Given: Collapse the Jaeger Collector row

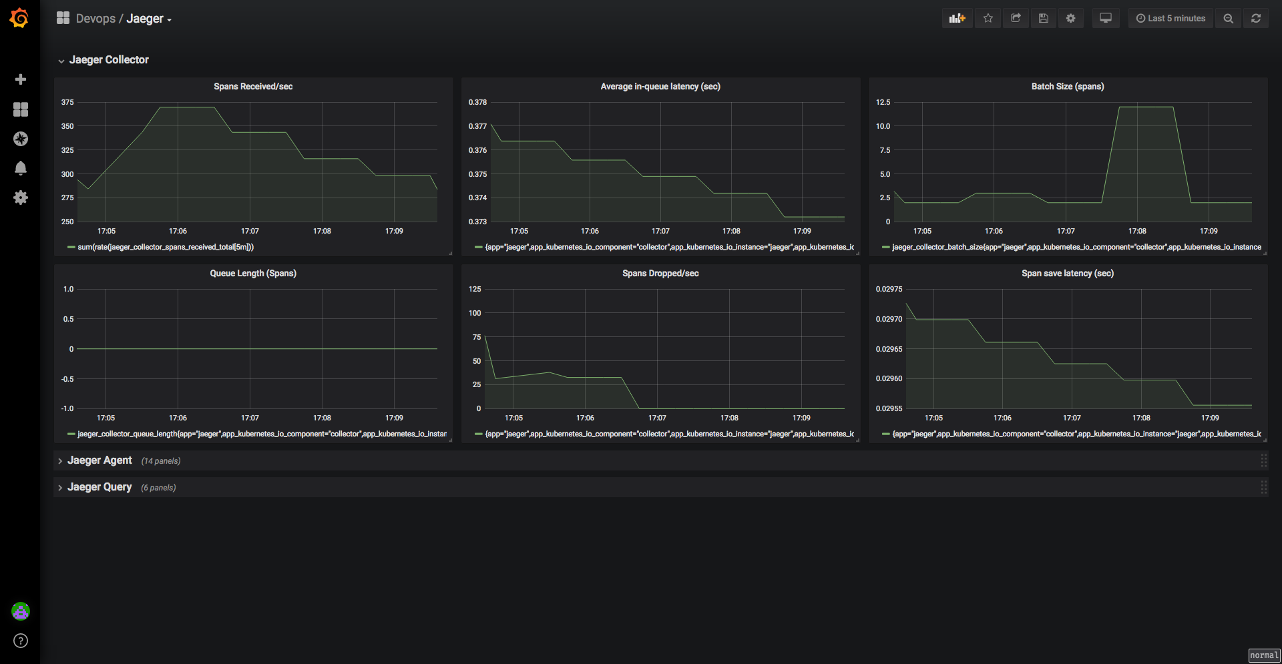Looking at the screenshot, I should pyautogui.click(x=103, y=60).
